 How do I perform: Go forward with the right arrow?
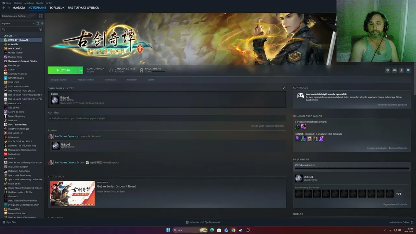click(8, 8)
